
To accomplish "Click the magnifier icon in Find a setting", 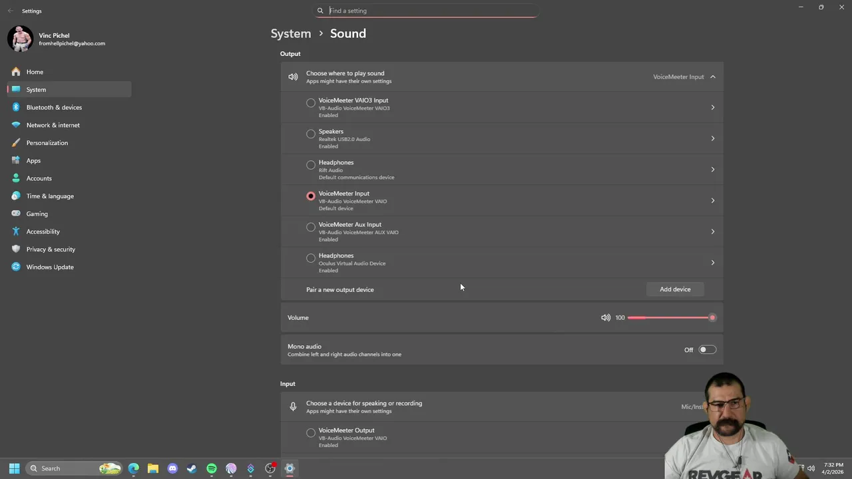I will 320,11.
